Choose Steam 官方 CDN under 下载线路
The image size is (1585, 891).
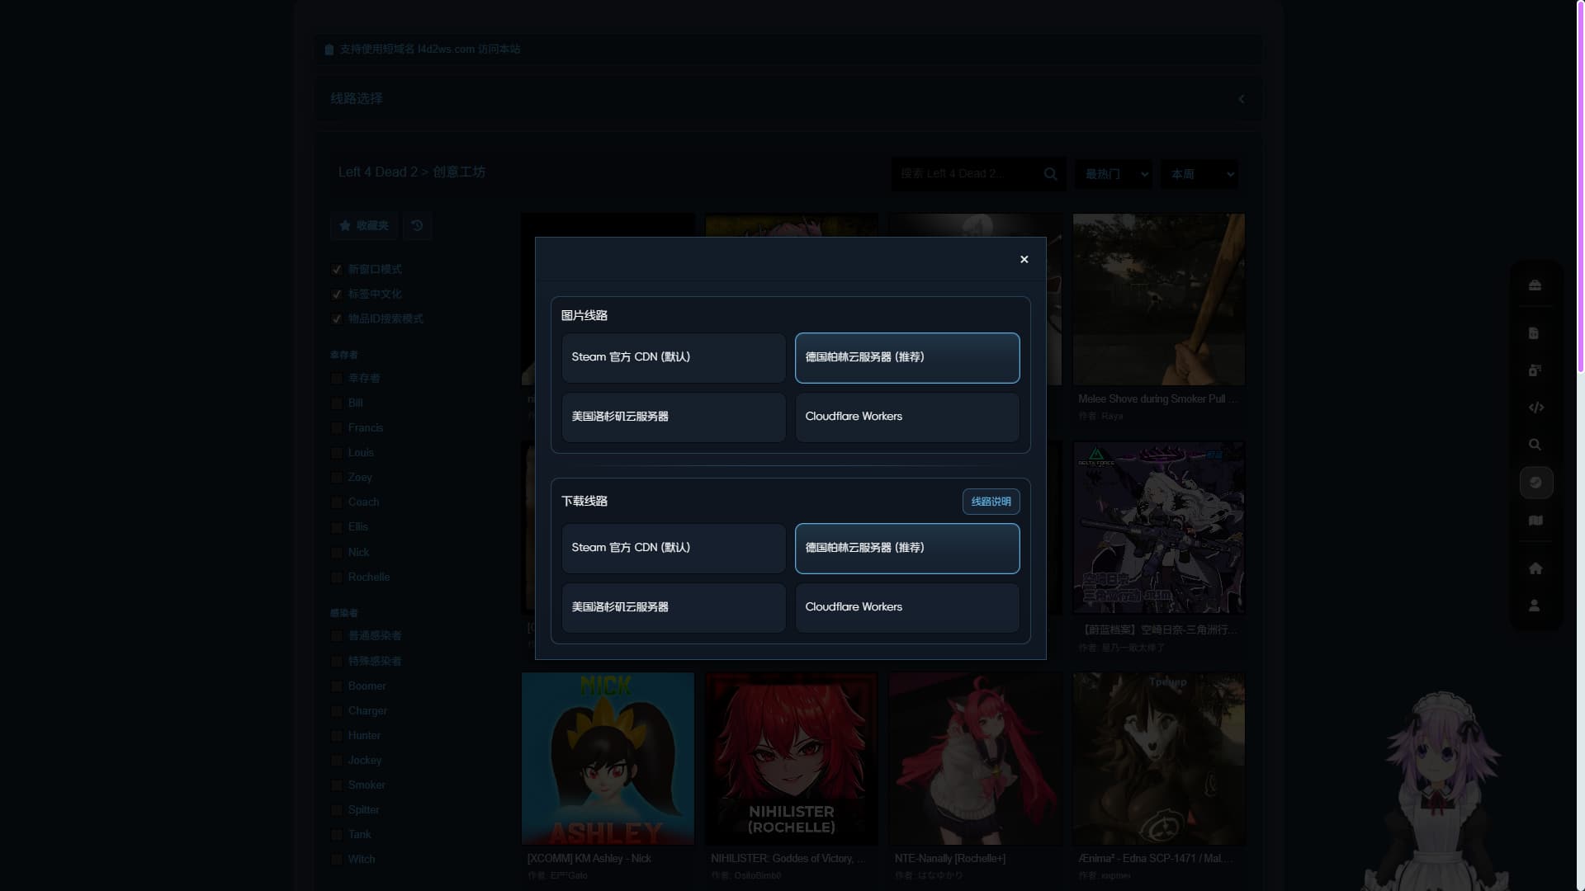click(673, 548)
